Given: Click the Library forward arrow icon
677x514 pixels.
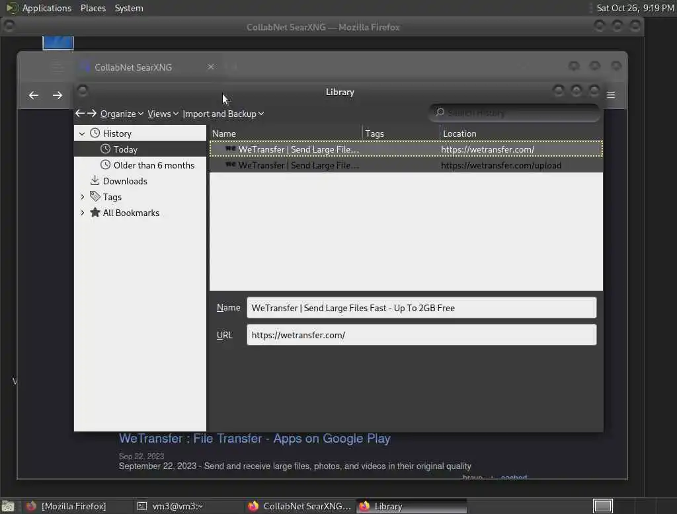Looking at the screenshot, I should tap(91, 114).
